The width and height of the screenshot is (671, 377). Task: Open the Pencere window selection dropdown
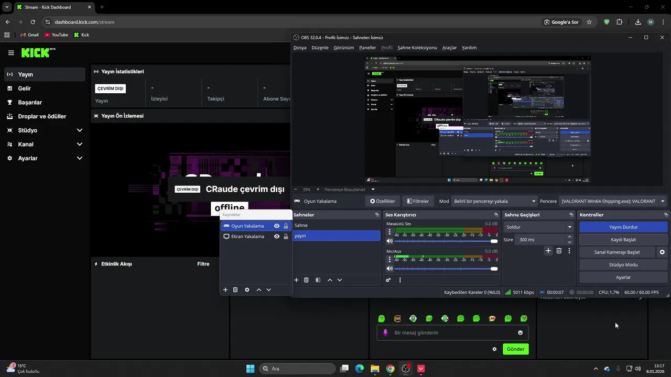tap(613, 201)
